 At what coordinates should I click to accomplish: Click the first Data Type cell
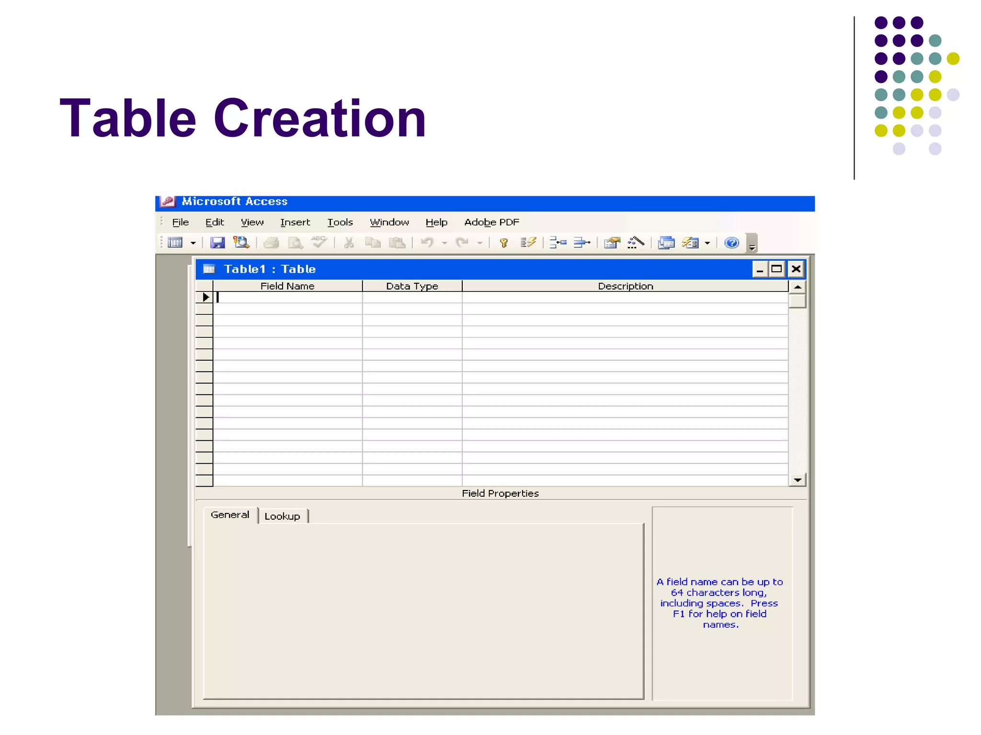click(412, 298)
